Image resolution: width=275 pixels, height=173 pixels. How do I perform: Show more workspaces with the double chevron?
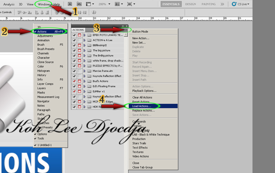click(x=222, y=4)
